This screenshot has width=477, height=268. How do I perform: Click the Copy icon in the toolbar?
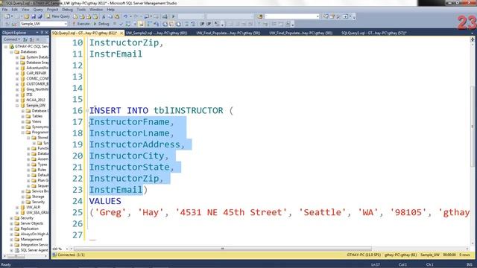point(110,16)
